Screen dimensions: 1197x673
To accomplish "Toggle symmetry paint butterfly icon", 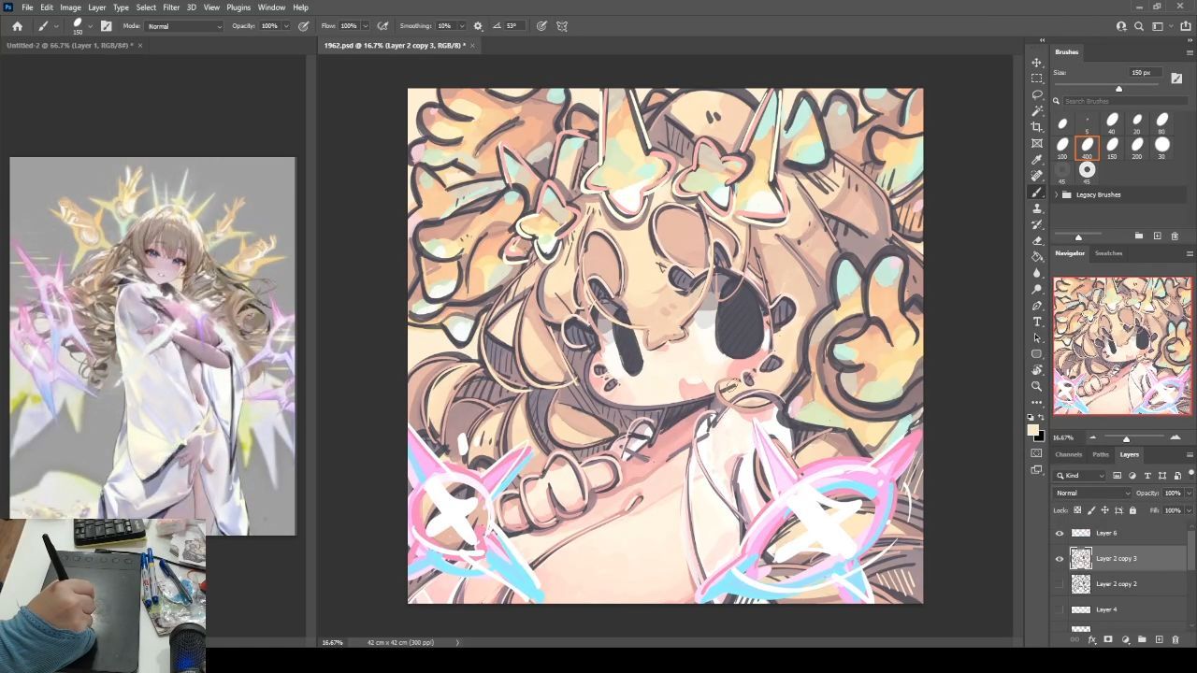I will (x=562, y=26).
